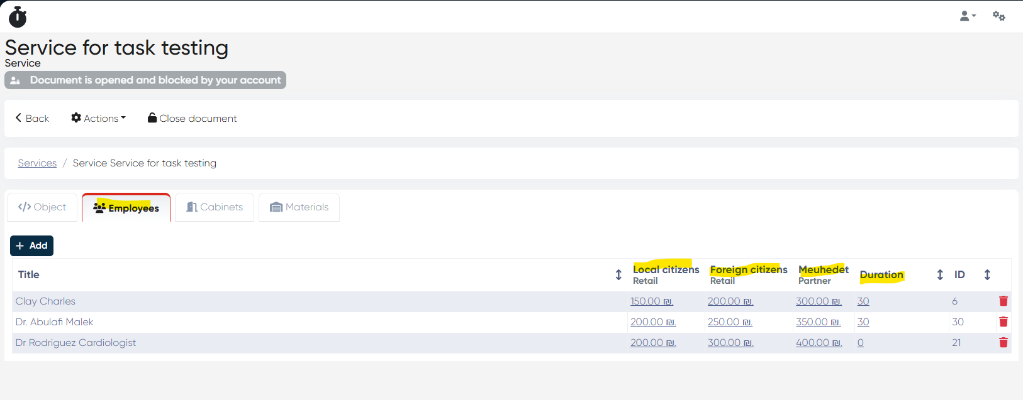Sort the table by Title

618,274
